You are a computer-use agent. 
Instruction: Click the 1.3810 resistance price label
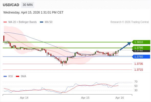[x=141, y=42]
